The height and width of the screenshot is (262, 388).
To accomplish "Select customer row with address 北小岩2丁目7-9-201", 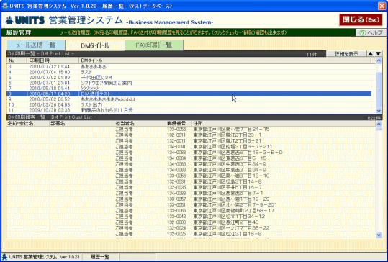I will [x=191, y=205].
